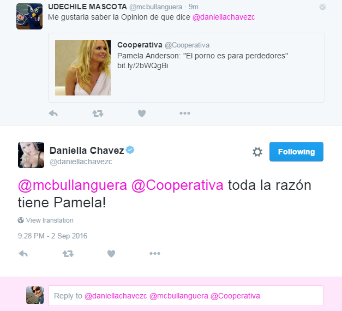The height and width of the screenshot is (311, 342).
Task: Open more options on Daniella Chavez's tweet
Action: click(x=155, y=253)
